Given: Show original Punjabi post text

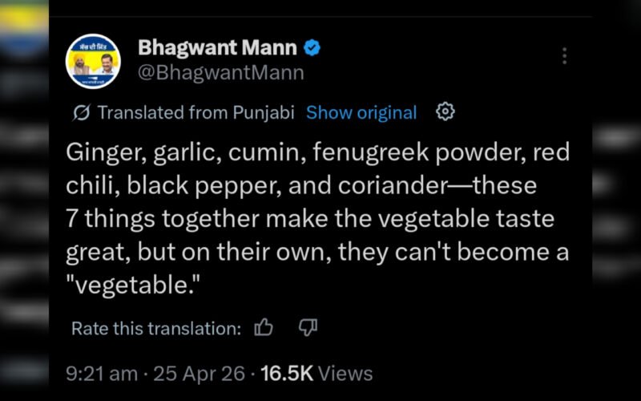Looking at the screenshot, I should (x=361, y=113).
